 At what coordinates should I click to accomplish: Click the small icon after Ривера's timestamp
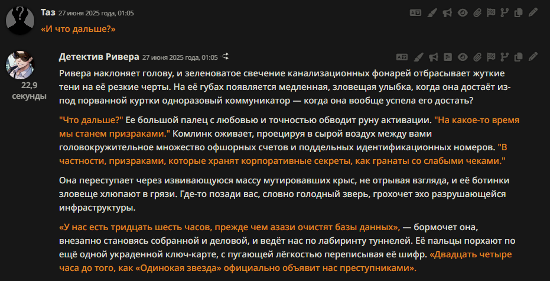[226, 56]
